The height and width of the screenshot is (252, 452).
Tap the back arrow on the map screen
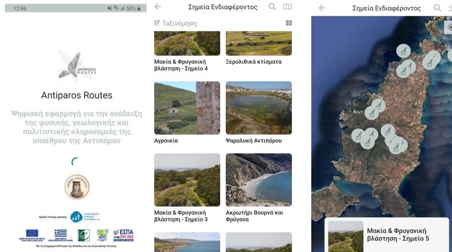click(322, 8)
